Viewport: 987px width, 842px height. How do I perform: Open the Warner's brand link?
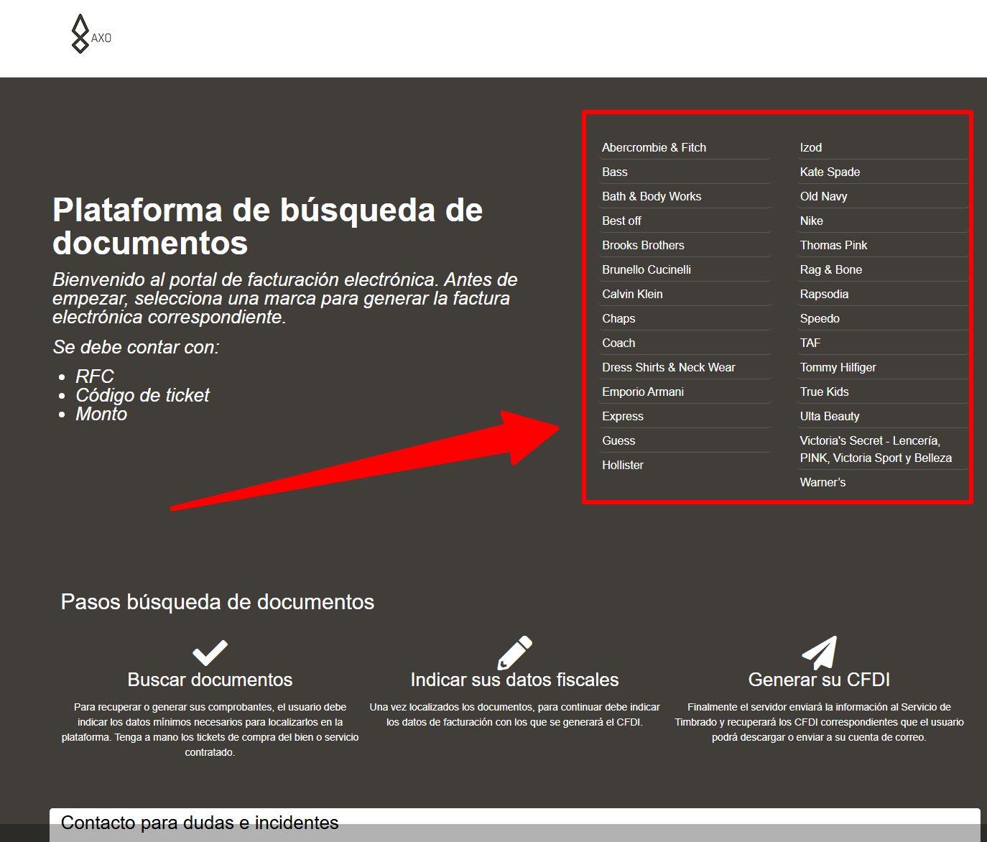[x=822, y=482]
